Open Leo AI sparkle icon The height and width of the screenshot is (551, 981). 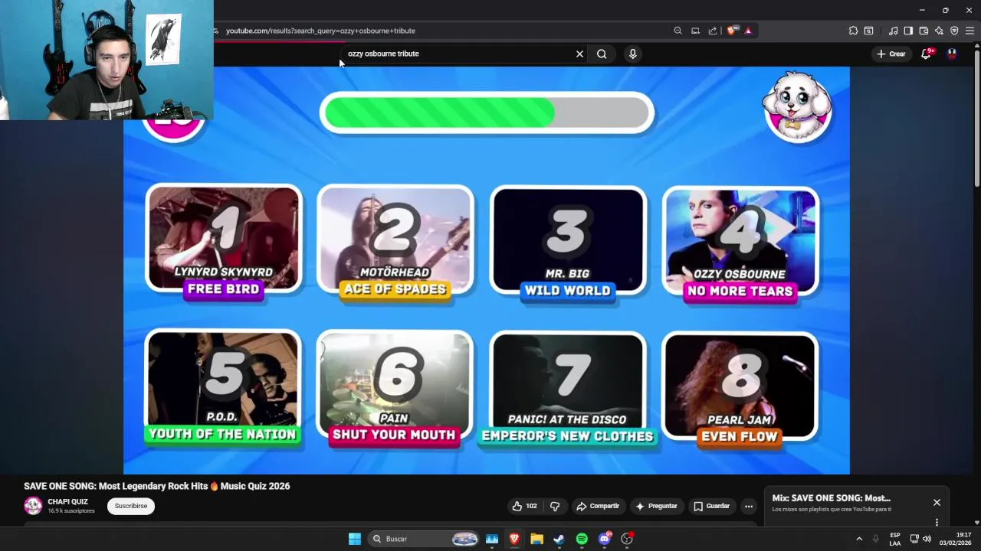pos(939,31)
